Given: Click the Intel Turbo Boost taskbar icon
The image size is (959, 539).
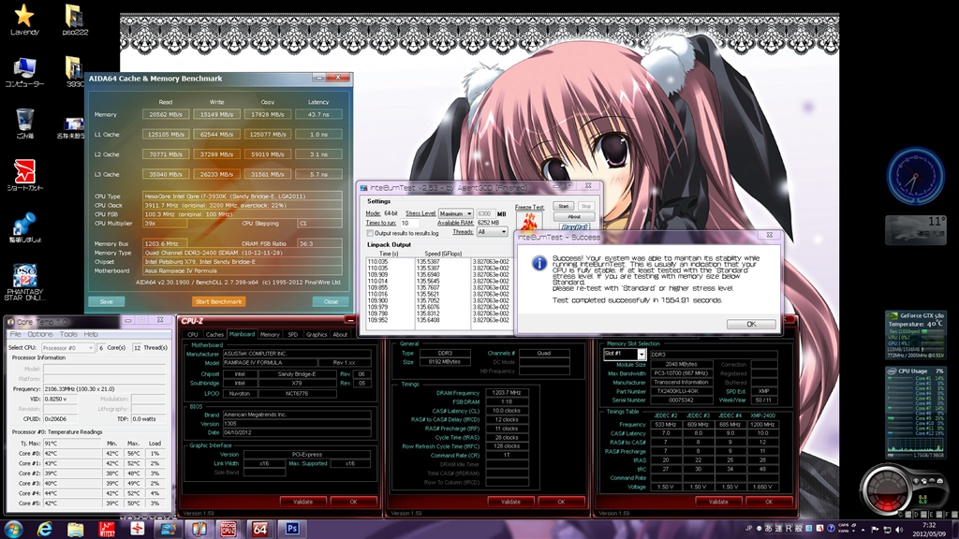Looking at the screenshot, I should [x=168, y=529].
